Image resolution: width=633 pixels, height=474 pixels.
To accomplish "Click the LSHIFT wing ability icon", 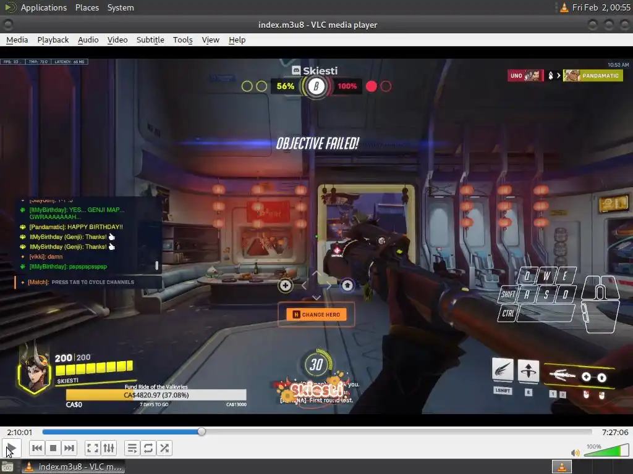I will coord(502,369).
